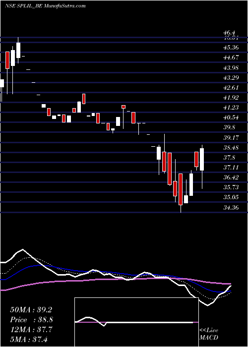Click the 37.11 price axis label
The height and width of the screenshot is (347, 248).
click(x=231, y=168)
